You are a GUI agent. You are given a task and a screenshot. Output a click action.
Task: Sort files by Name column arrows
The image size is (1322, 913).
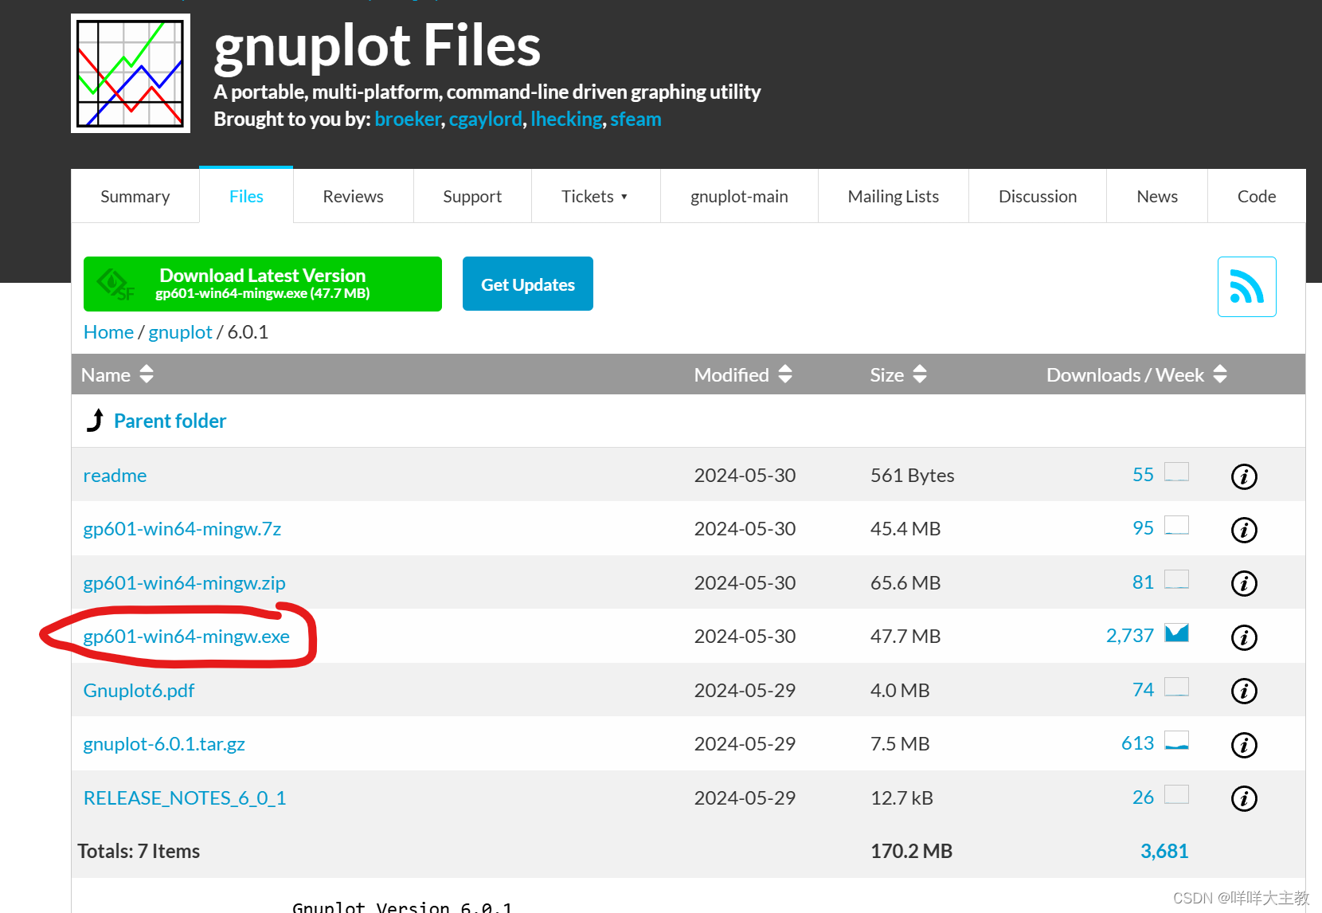(146, 374)
